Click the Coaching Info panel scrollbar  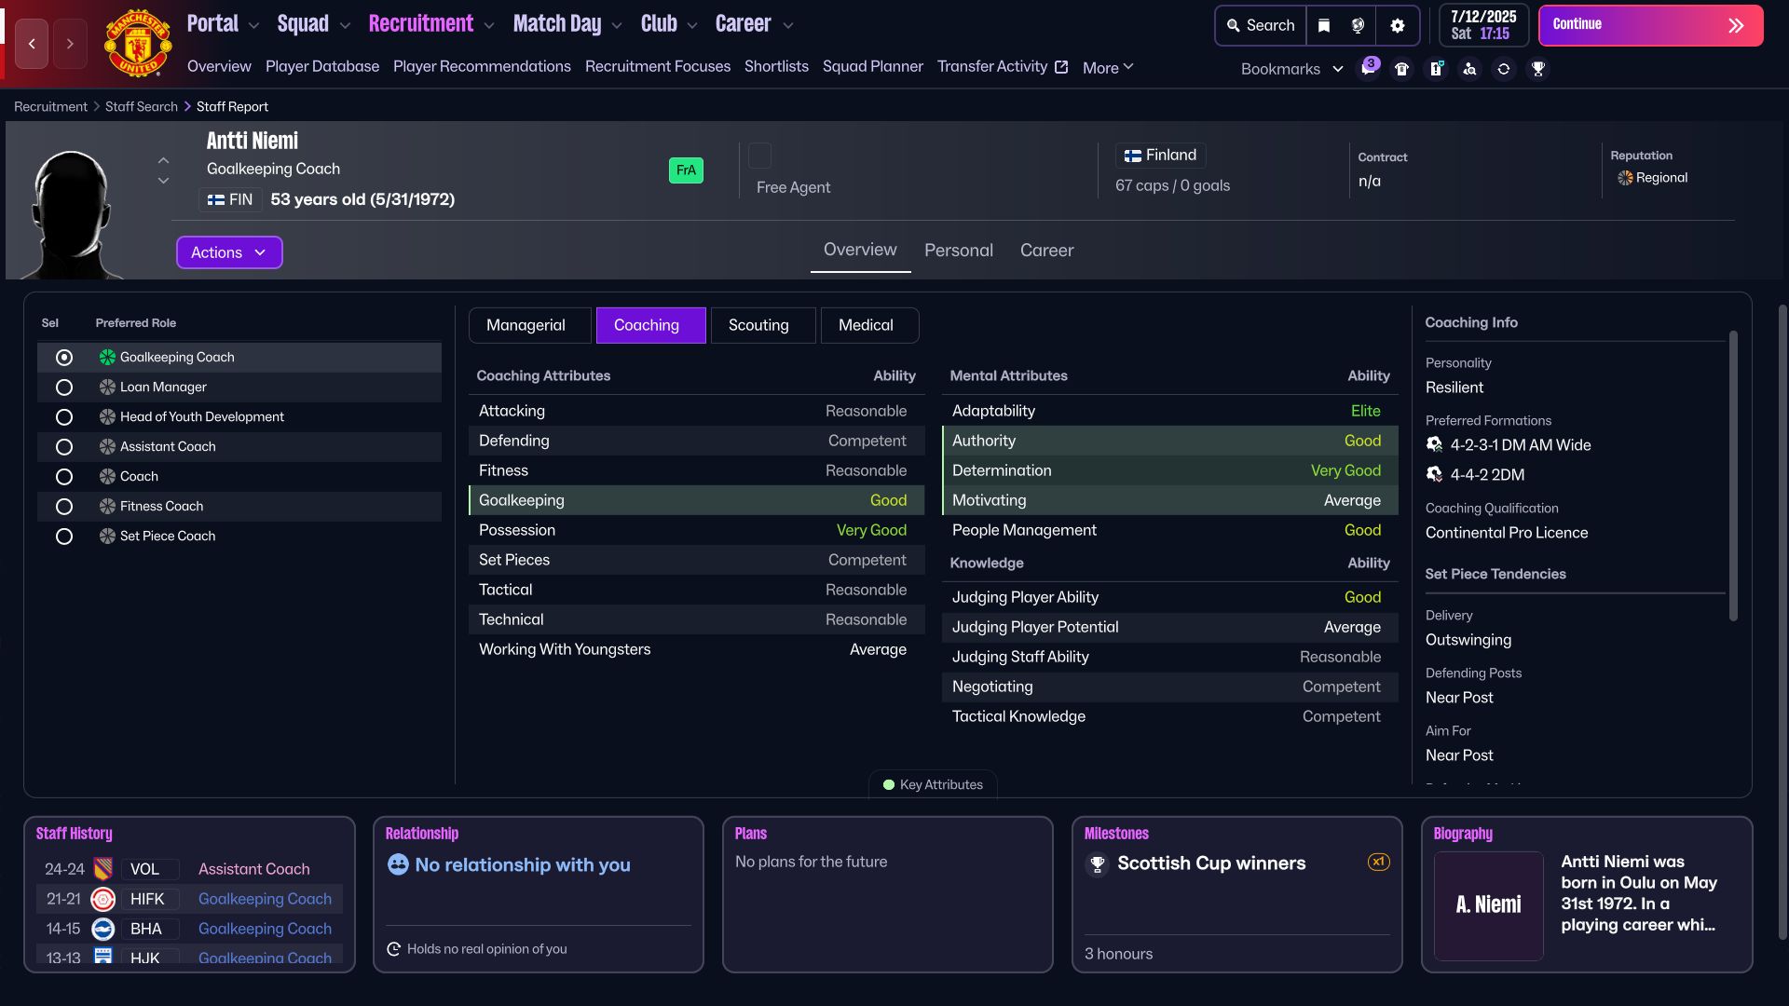1733,475
